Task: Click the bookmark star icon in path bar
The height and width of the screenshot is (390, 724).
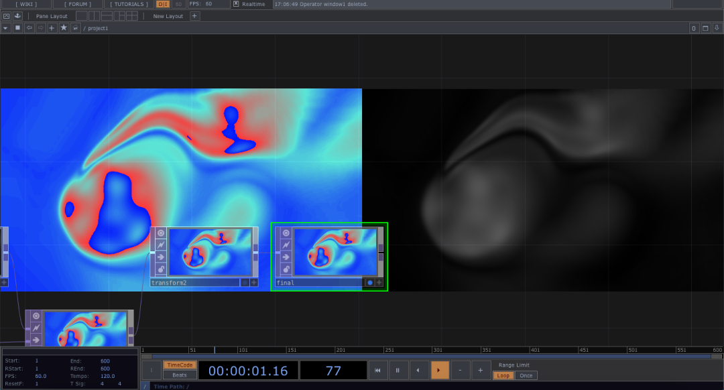Action: [x=64, y=28]
